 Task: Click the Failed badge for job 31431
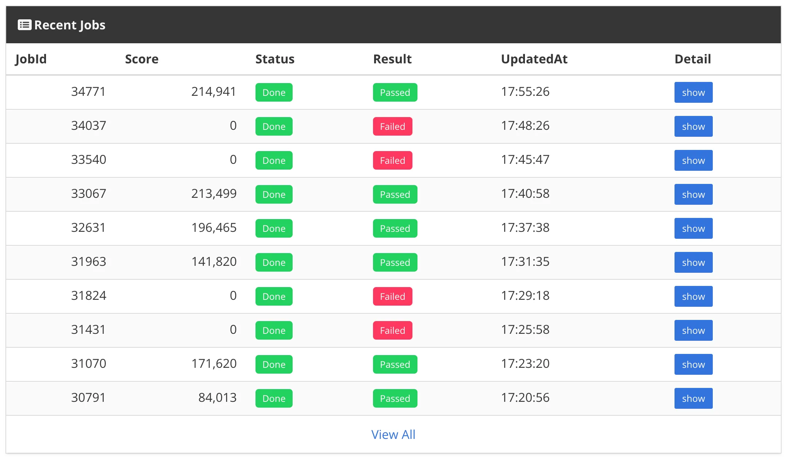(392, 330)
